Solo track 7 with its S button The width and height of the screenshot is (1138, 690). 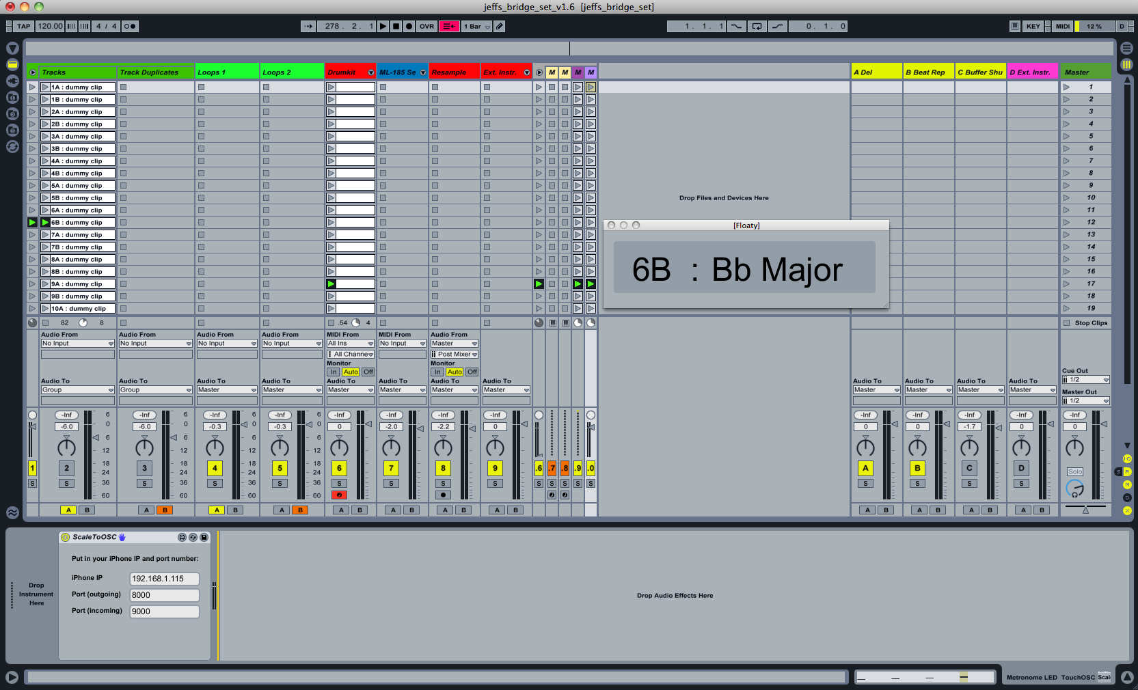[x=391, y=484]
